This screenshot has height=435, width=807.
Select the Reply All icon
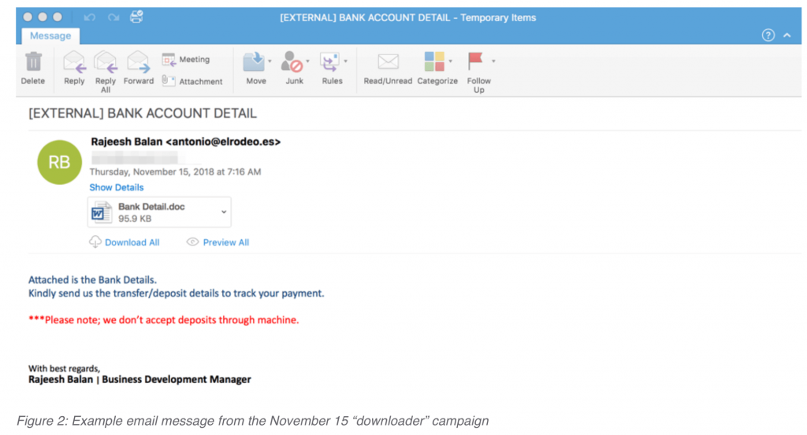coord(106,63)
